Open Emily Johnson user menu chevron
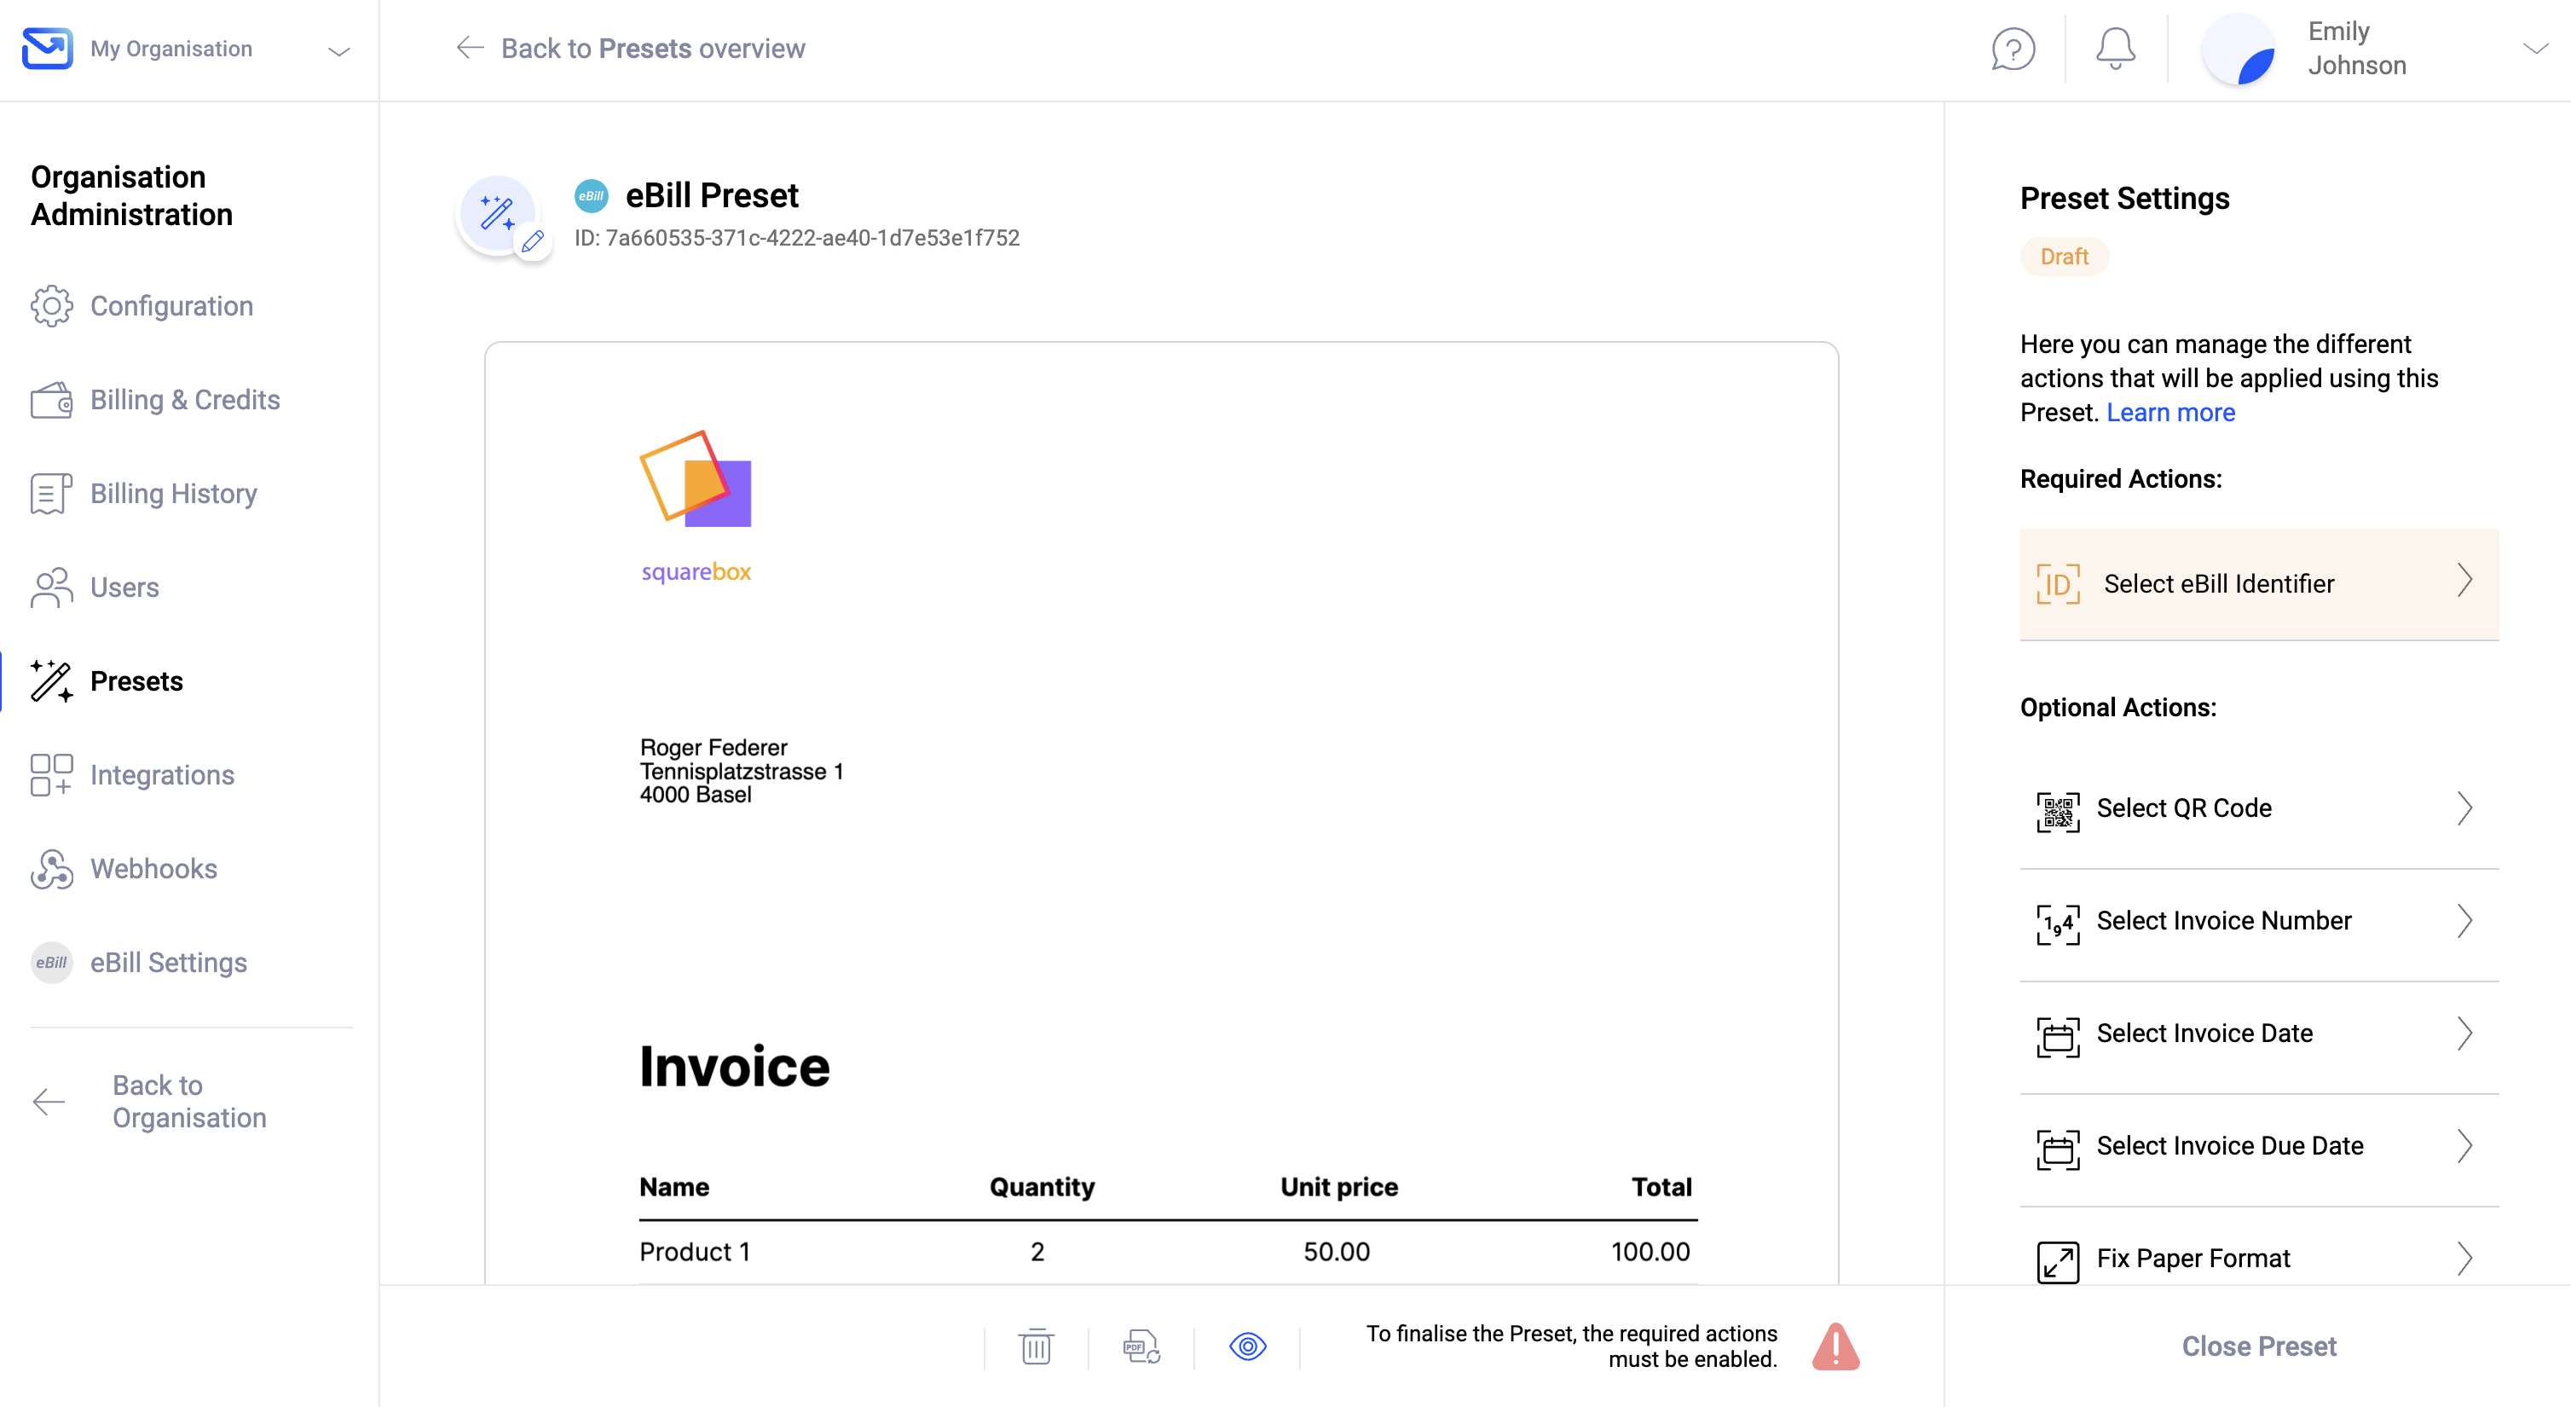This screenshot has width=2571, height=1407. click(x=2534, y=49)
